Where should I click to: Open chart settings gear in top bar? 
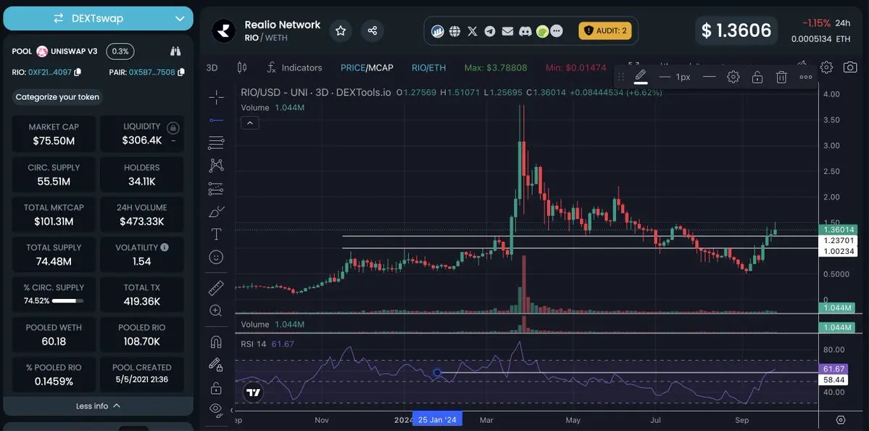point(826,67)
